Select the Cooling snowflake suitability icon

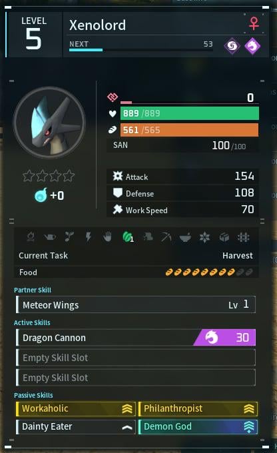[204, 237]
